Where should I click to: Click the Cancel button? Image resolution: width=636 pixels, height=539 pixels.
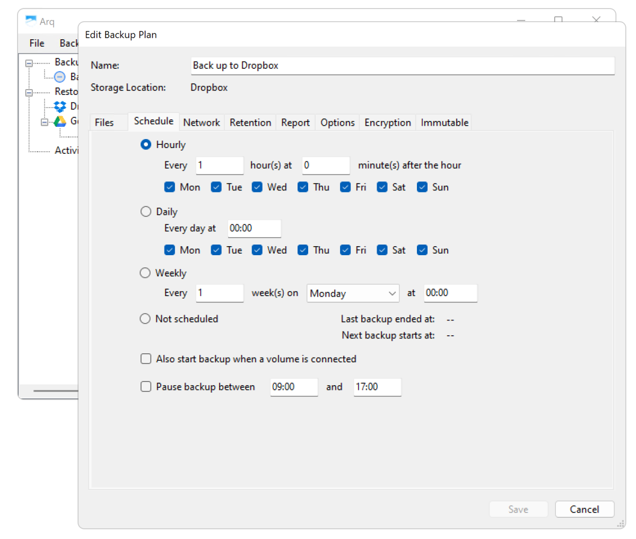point(584,509)
